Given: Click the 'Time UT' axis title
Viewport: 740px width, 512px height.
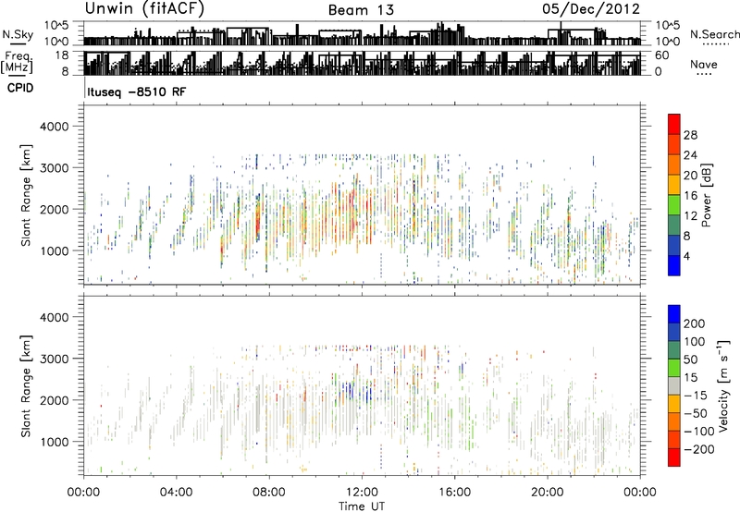Looking at the screenshot, I should click(x=362, y=506).
